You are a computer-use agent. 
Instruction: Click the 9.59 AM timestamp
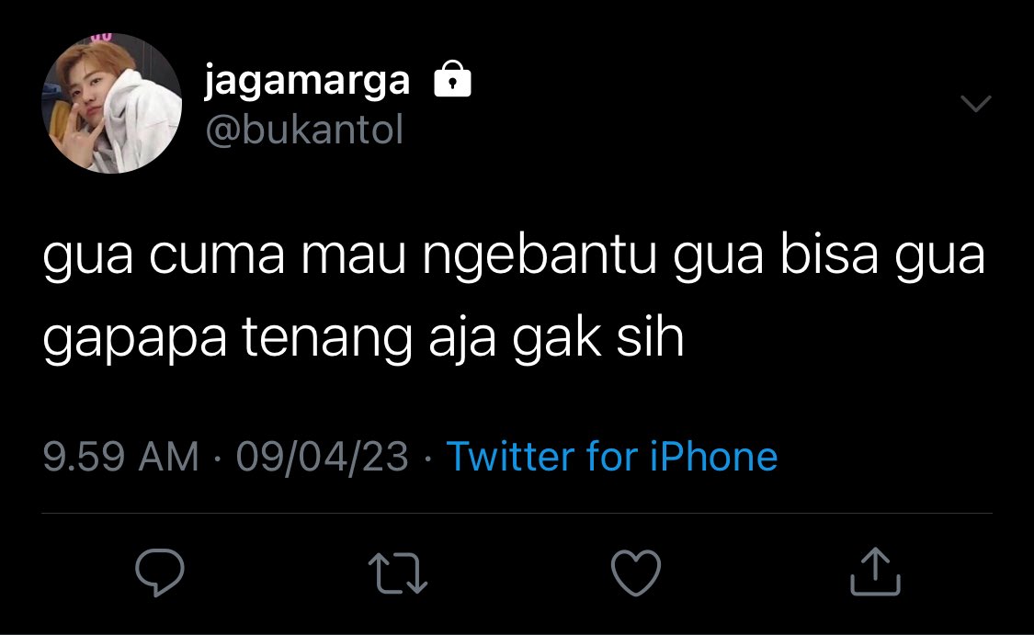pyautogui.click(x=120, y=457)
